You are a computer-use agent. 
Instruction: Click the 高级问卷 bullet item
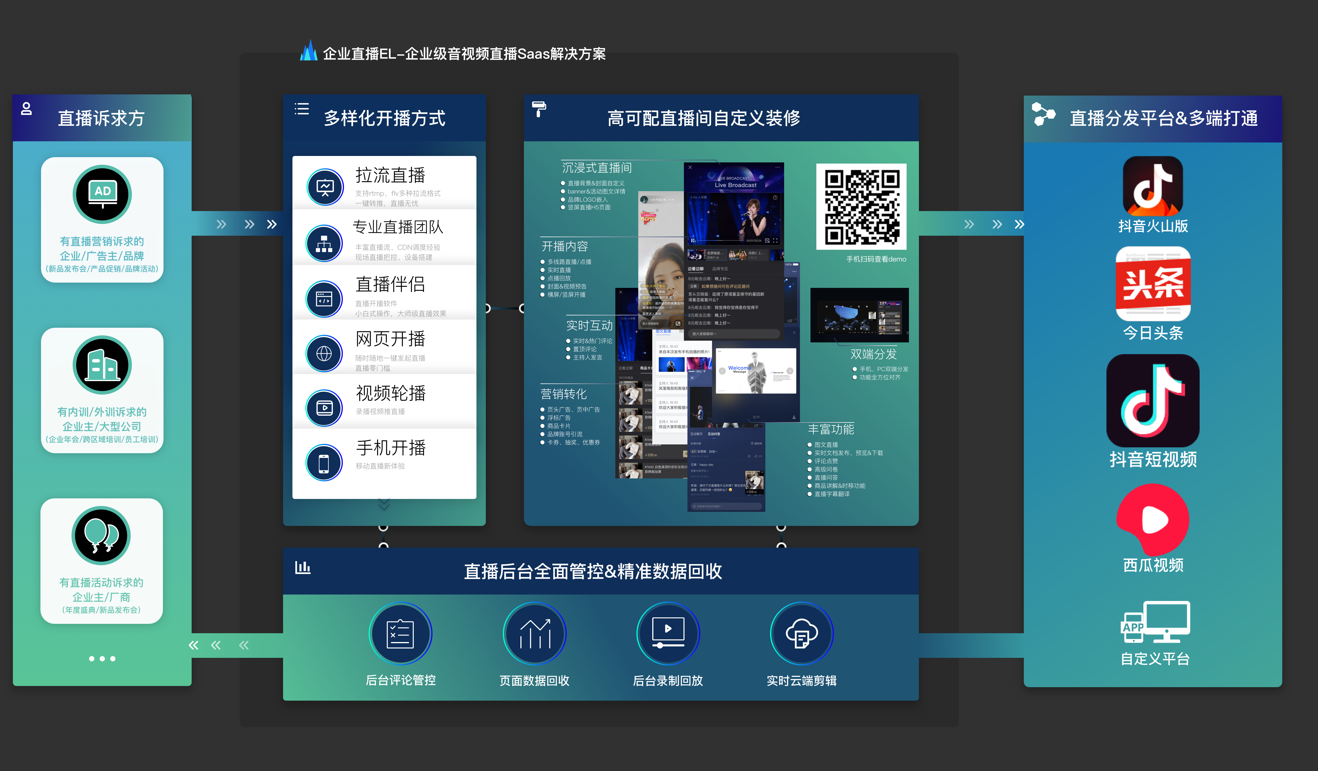[x=822, y=470]
